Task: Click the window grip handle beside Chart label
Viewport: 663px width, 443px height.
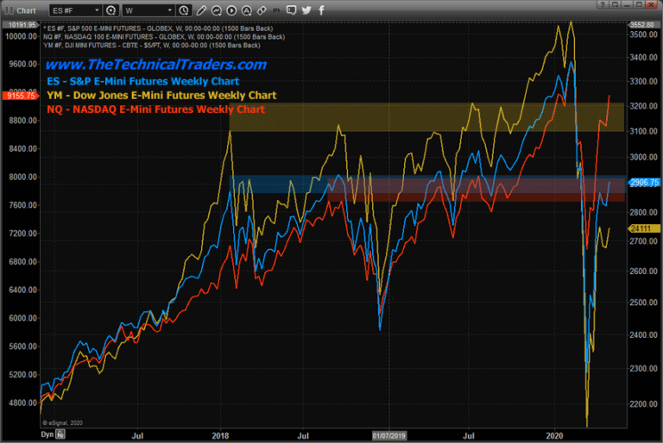Action: click(x=9, y=10)
